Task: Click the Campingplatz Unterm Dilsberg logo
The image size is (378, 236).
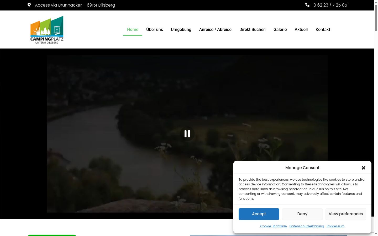Action: pyautogui.click(x=47, y=30)
